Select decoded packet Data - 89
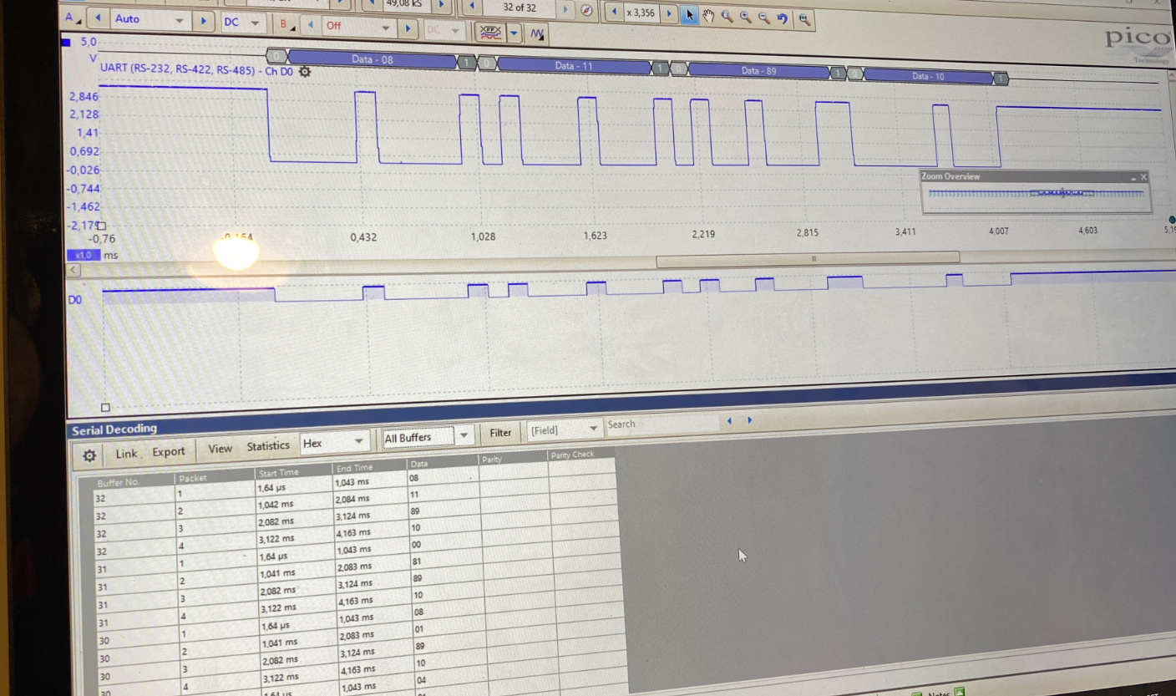 coord(758,71)
